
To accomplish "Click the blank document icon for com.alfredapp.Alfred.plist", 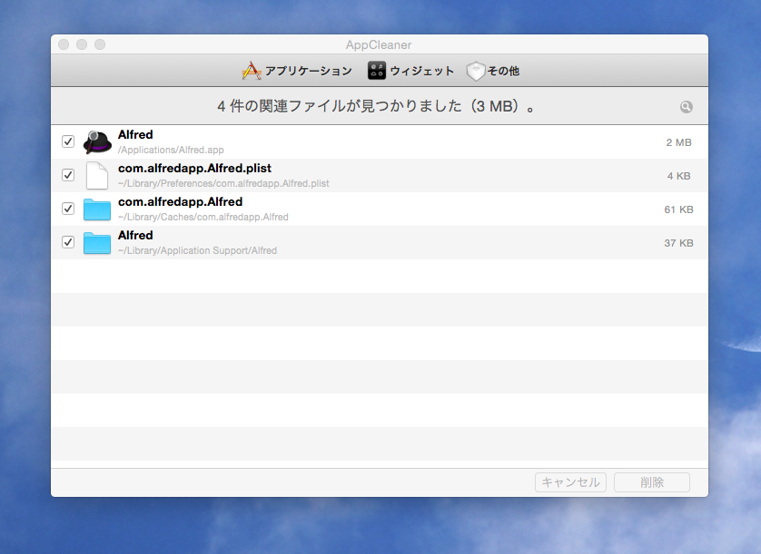I will point(97,176).
